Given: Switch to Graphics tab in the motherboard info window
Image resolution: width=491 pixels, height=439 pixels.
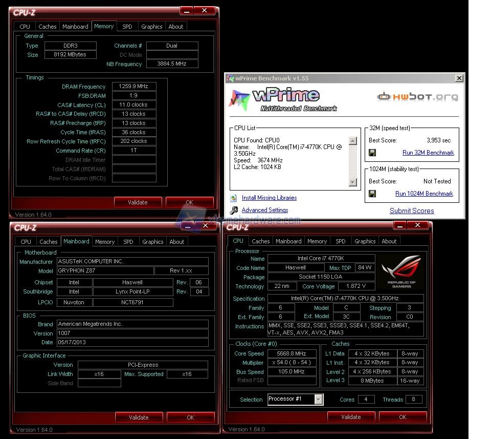Looking at the screenshot, I should pos(152,242).
